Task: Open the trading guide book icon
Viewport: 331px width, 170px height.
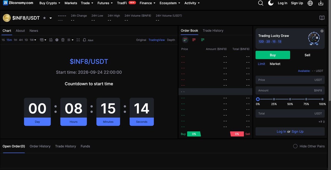Action: pos(322,18)
